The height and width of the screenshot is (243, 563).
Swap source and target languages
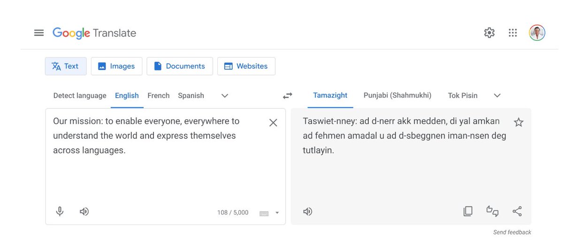[288, 96]
